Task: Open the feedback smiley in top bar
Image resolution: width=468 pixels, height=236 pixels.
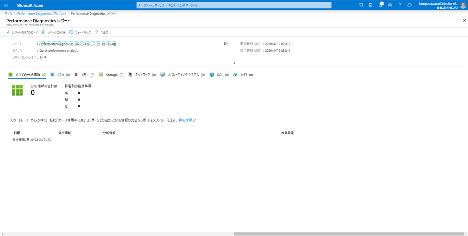Action: tap(409, 5)
